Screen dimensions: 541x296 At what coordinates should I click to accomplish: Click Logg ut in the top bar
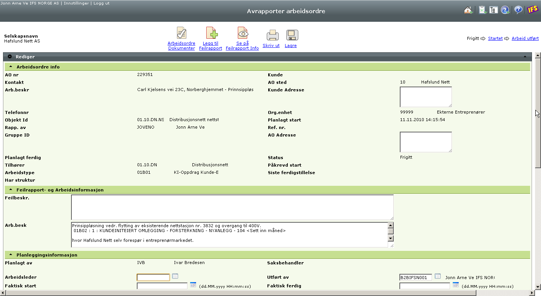coord(101,3)
